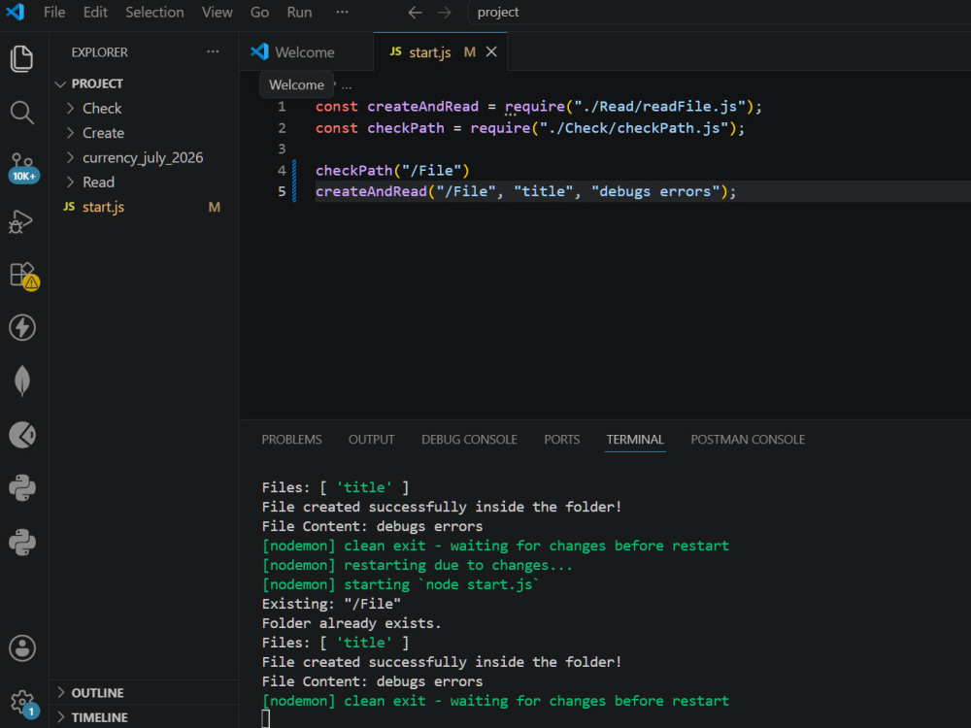The width and height of the screenshot is (971, 728).
Task: Open the Selection menu
Action: click(x=154, y=13)
